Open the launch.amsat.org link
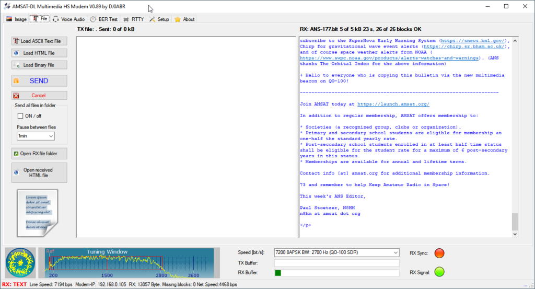 click(393, 104)
